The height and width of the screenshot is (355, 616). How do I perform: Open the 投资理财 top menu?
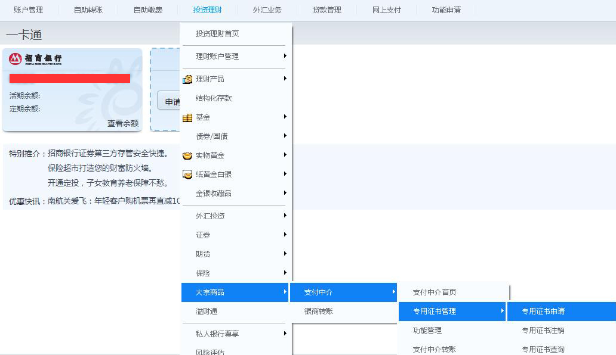[x=208, y=10]
